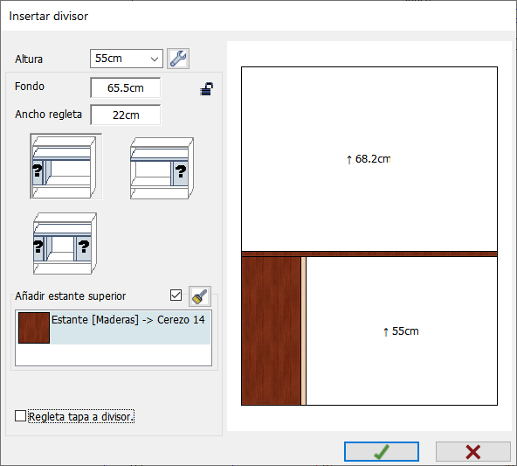The width and height of the screenshot is (517, 466).
Task: Click the 68.2cm upper compartment in preview
Action: pyautogui.click(x=369, y=159)
